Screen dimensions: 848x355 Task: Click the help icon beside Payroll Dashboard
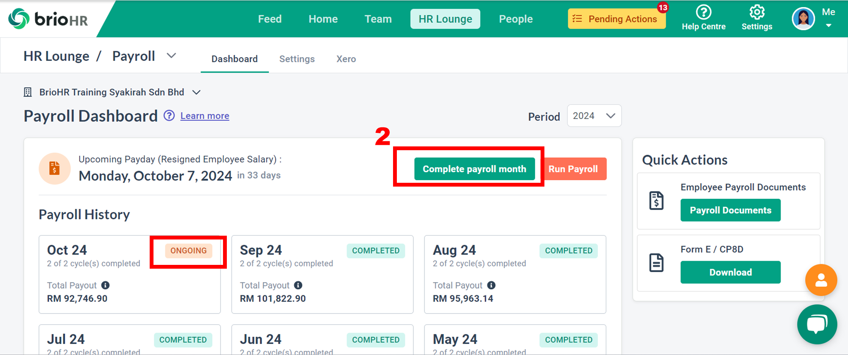(x=169, y=116)
